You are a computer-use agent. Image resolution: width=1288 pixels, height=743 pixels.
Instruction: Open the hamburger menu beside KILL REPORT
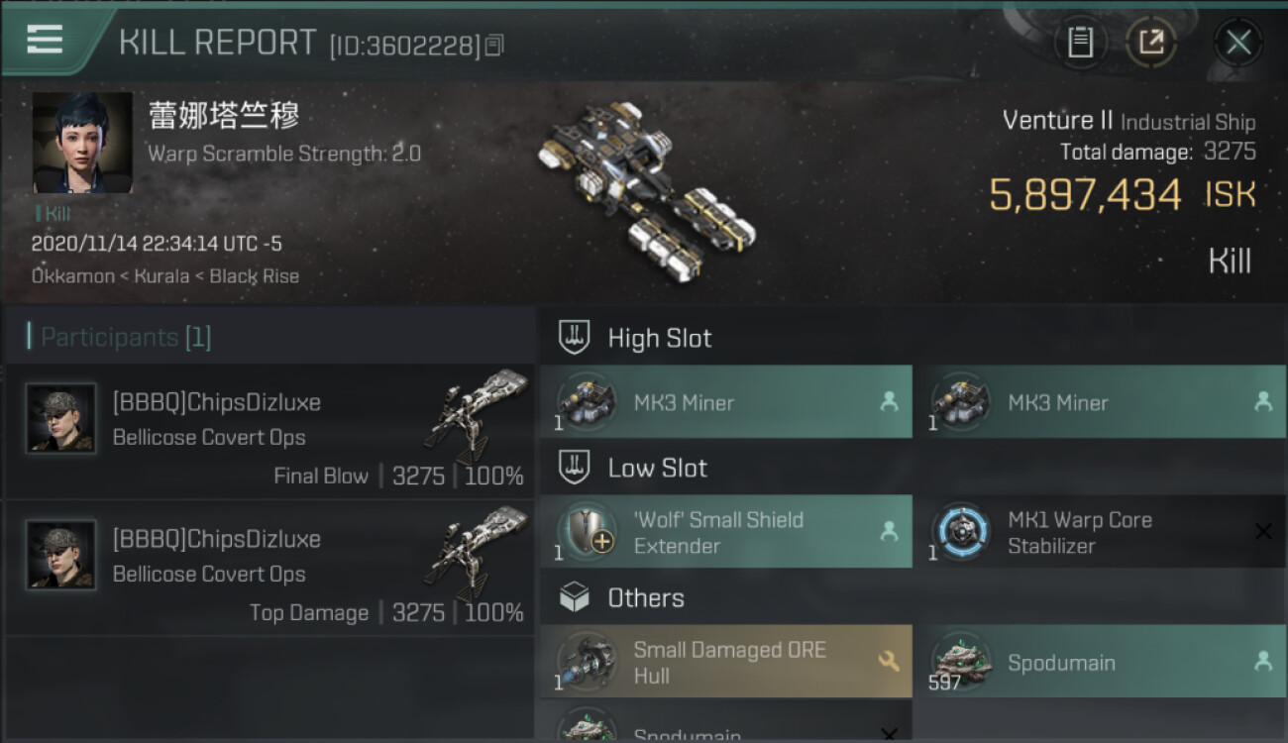point(44,39)
